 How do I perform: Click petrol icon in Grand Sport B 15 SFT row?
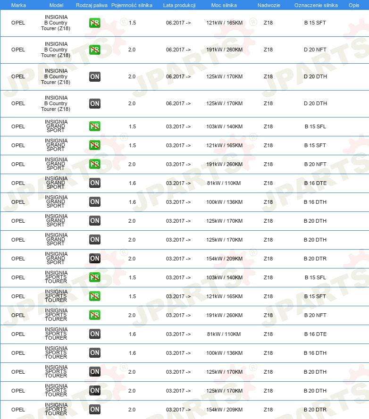(x=94, y=145)
